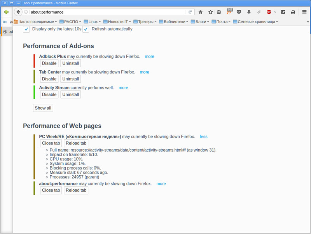The width and height of the screenshot is (311, 234).
Task: Toggle 'Display only the latest 10s' checkbox
Action: tap(26, 29)
